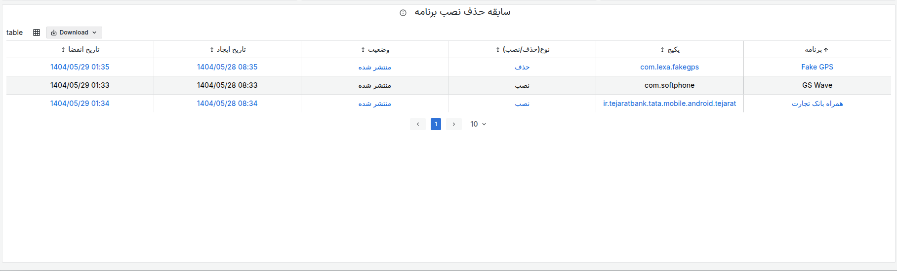Image resolution: width=897 pixels, height=271 pixels.
Task: Select page 1 in pagination
Action: (x=436, y=124)
